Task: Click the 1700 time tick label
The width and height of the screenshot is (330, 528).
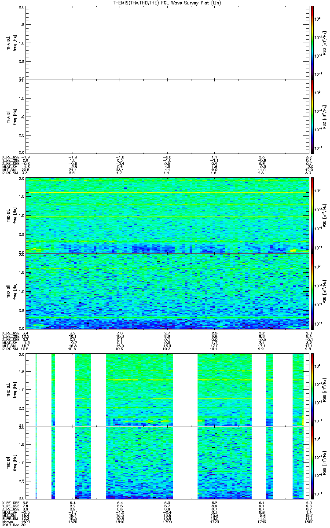Action: point(167,521)
